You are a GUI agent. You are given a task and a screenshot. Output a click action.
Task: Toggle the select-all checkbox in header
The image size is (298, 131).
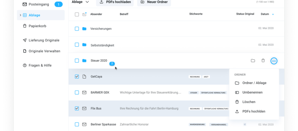point(77,14)
